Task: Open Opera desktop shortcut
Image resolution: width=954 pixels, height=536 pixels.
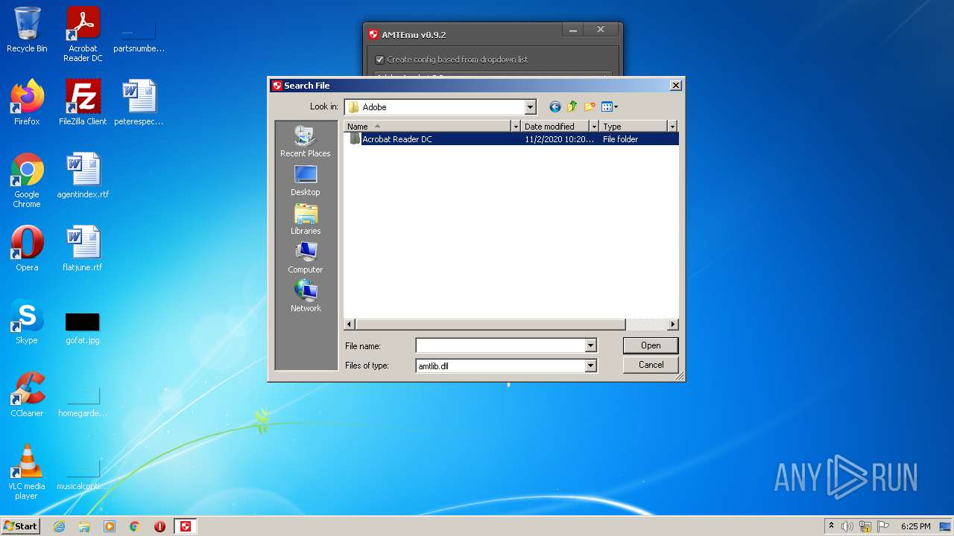Action: (27, 249)
